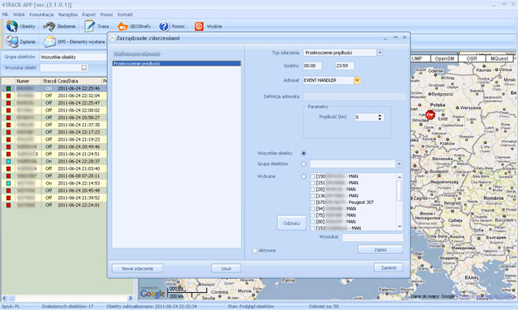Click the Zamknij button

pyautogui.click(x=388, y=268)
